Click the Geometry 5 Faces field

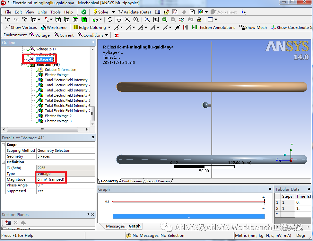(66, 156)
